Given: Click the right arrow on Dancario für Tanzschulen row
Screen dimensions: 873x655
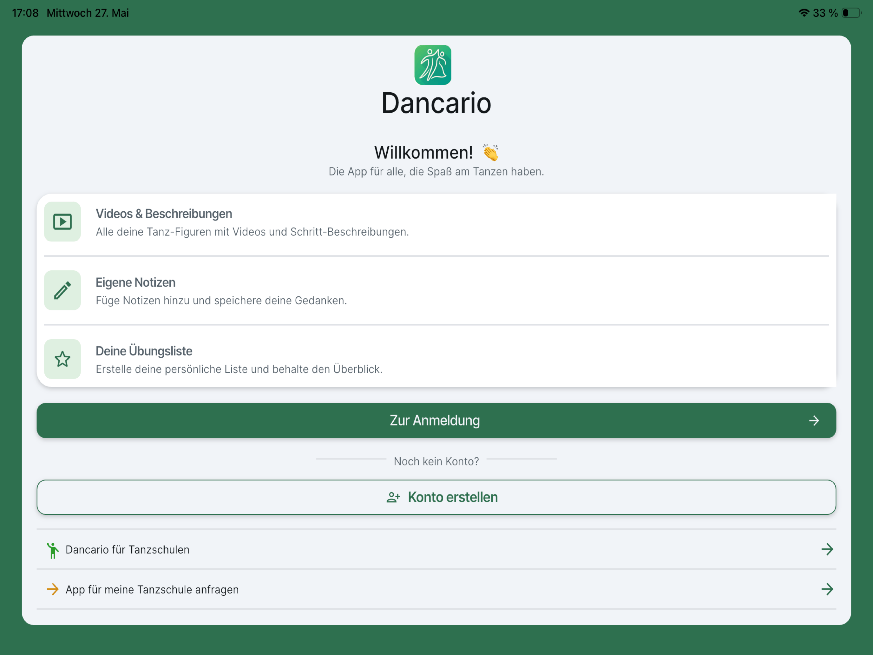Looking at the screenshot, I should [x=827, y=549].
